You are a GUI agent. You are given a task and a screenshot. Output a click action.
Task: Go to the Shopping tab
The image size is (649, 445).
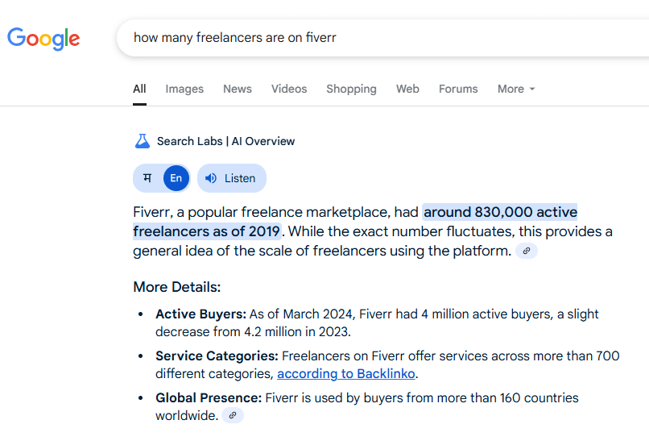tap(351, 89)
